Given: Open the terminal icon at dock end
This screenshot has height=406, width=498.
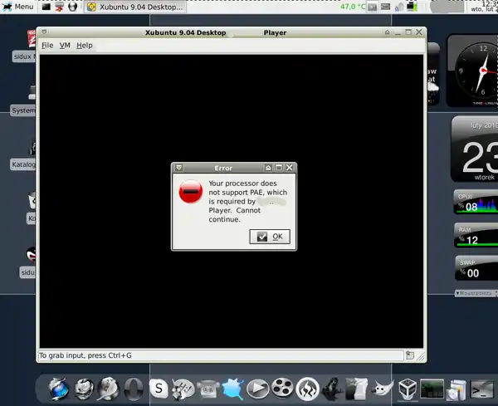Looking at the screenshot, I should click(483, 388).
